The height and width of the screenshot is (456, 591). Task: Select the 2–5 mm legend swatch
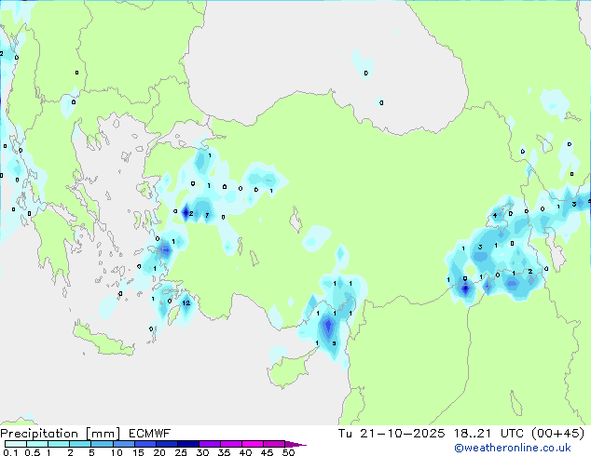(x=80, y=444)
